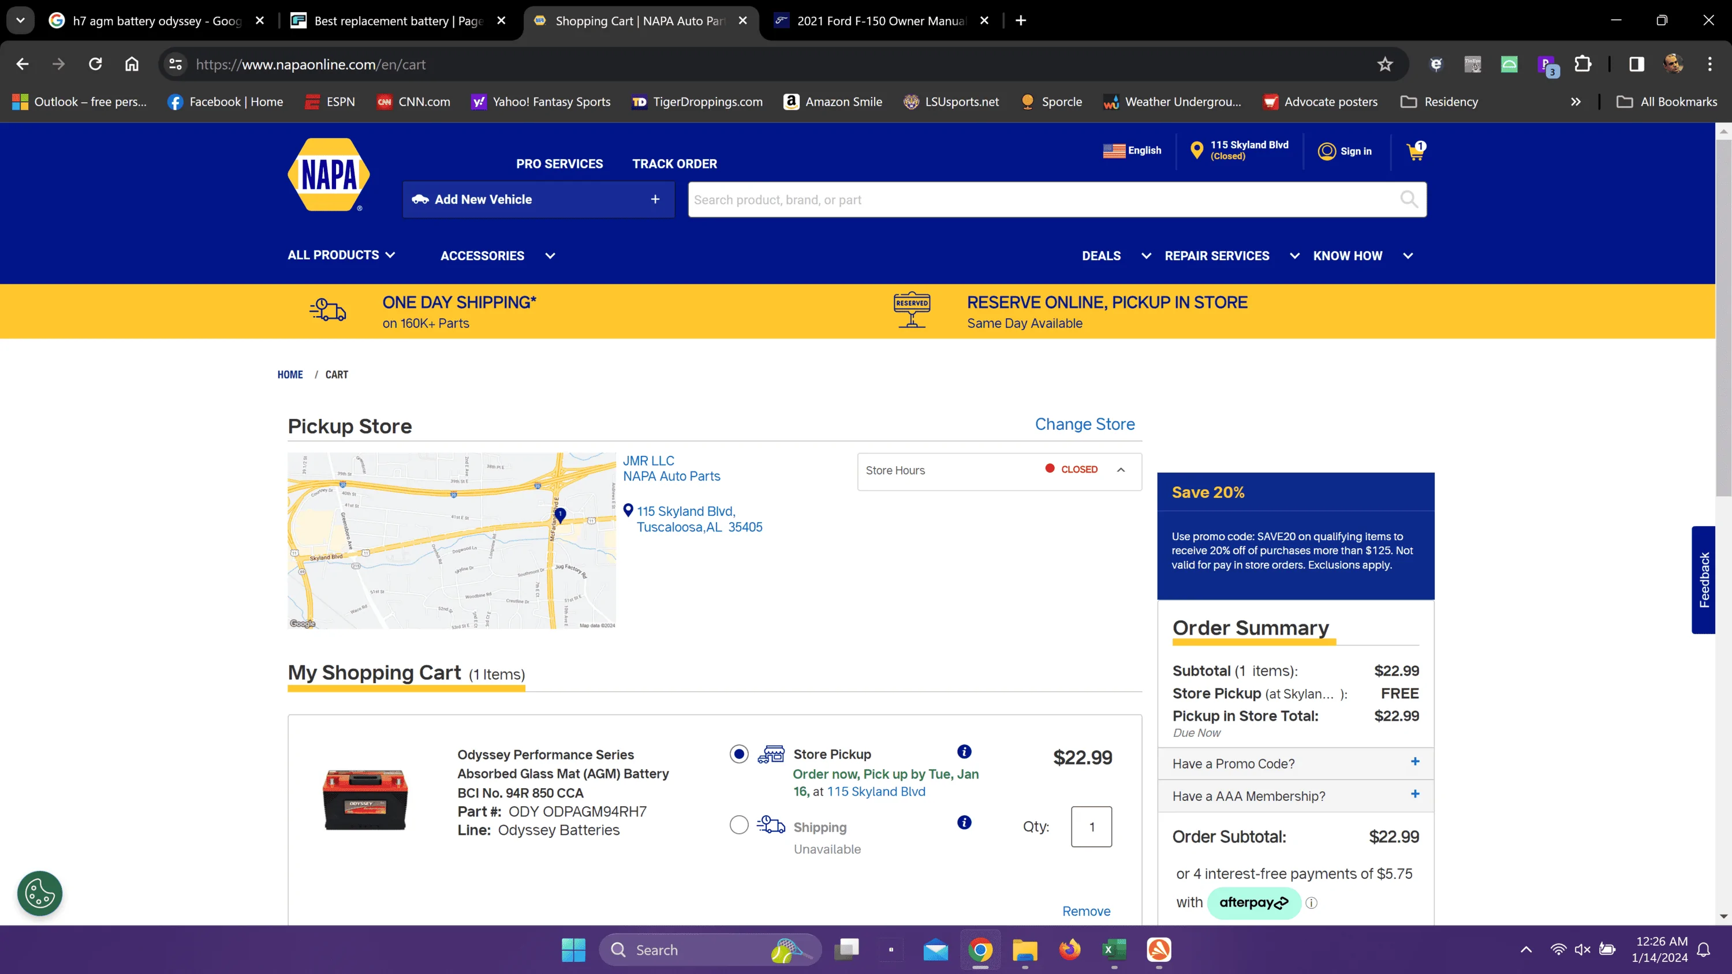Bookmark this page with the star icon
This screenshot has width=1732, height=974.
[x=1384, y=65]
